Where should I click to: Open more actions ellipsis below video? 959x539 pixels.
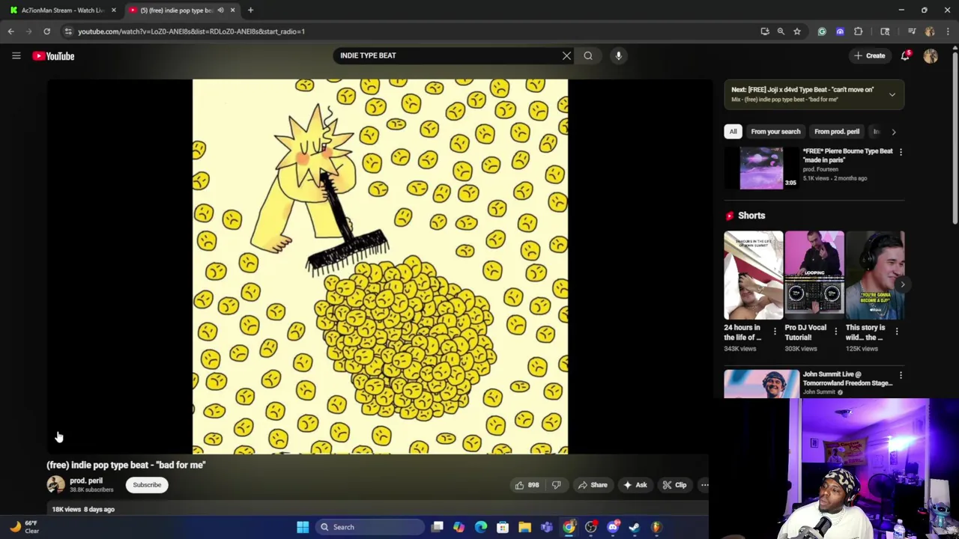pyautogui.click(x=704, y=485)
